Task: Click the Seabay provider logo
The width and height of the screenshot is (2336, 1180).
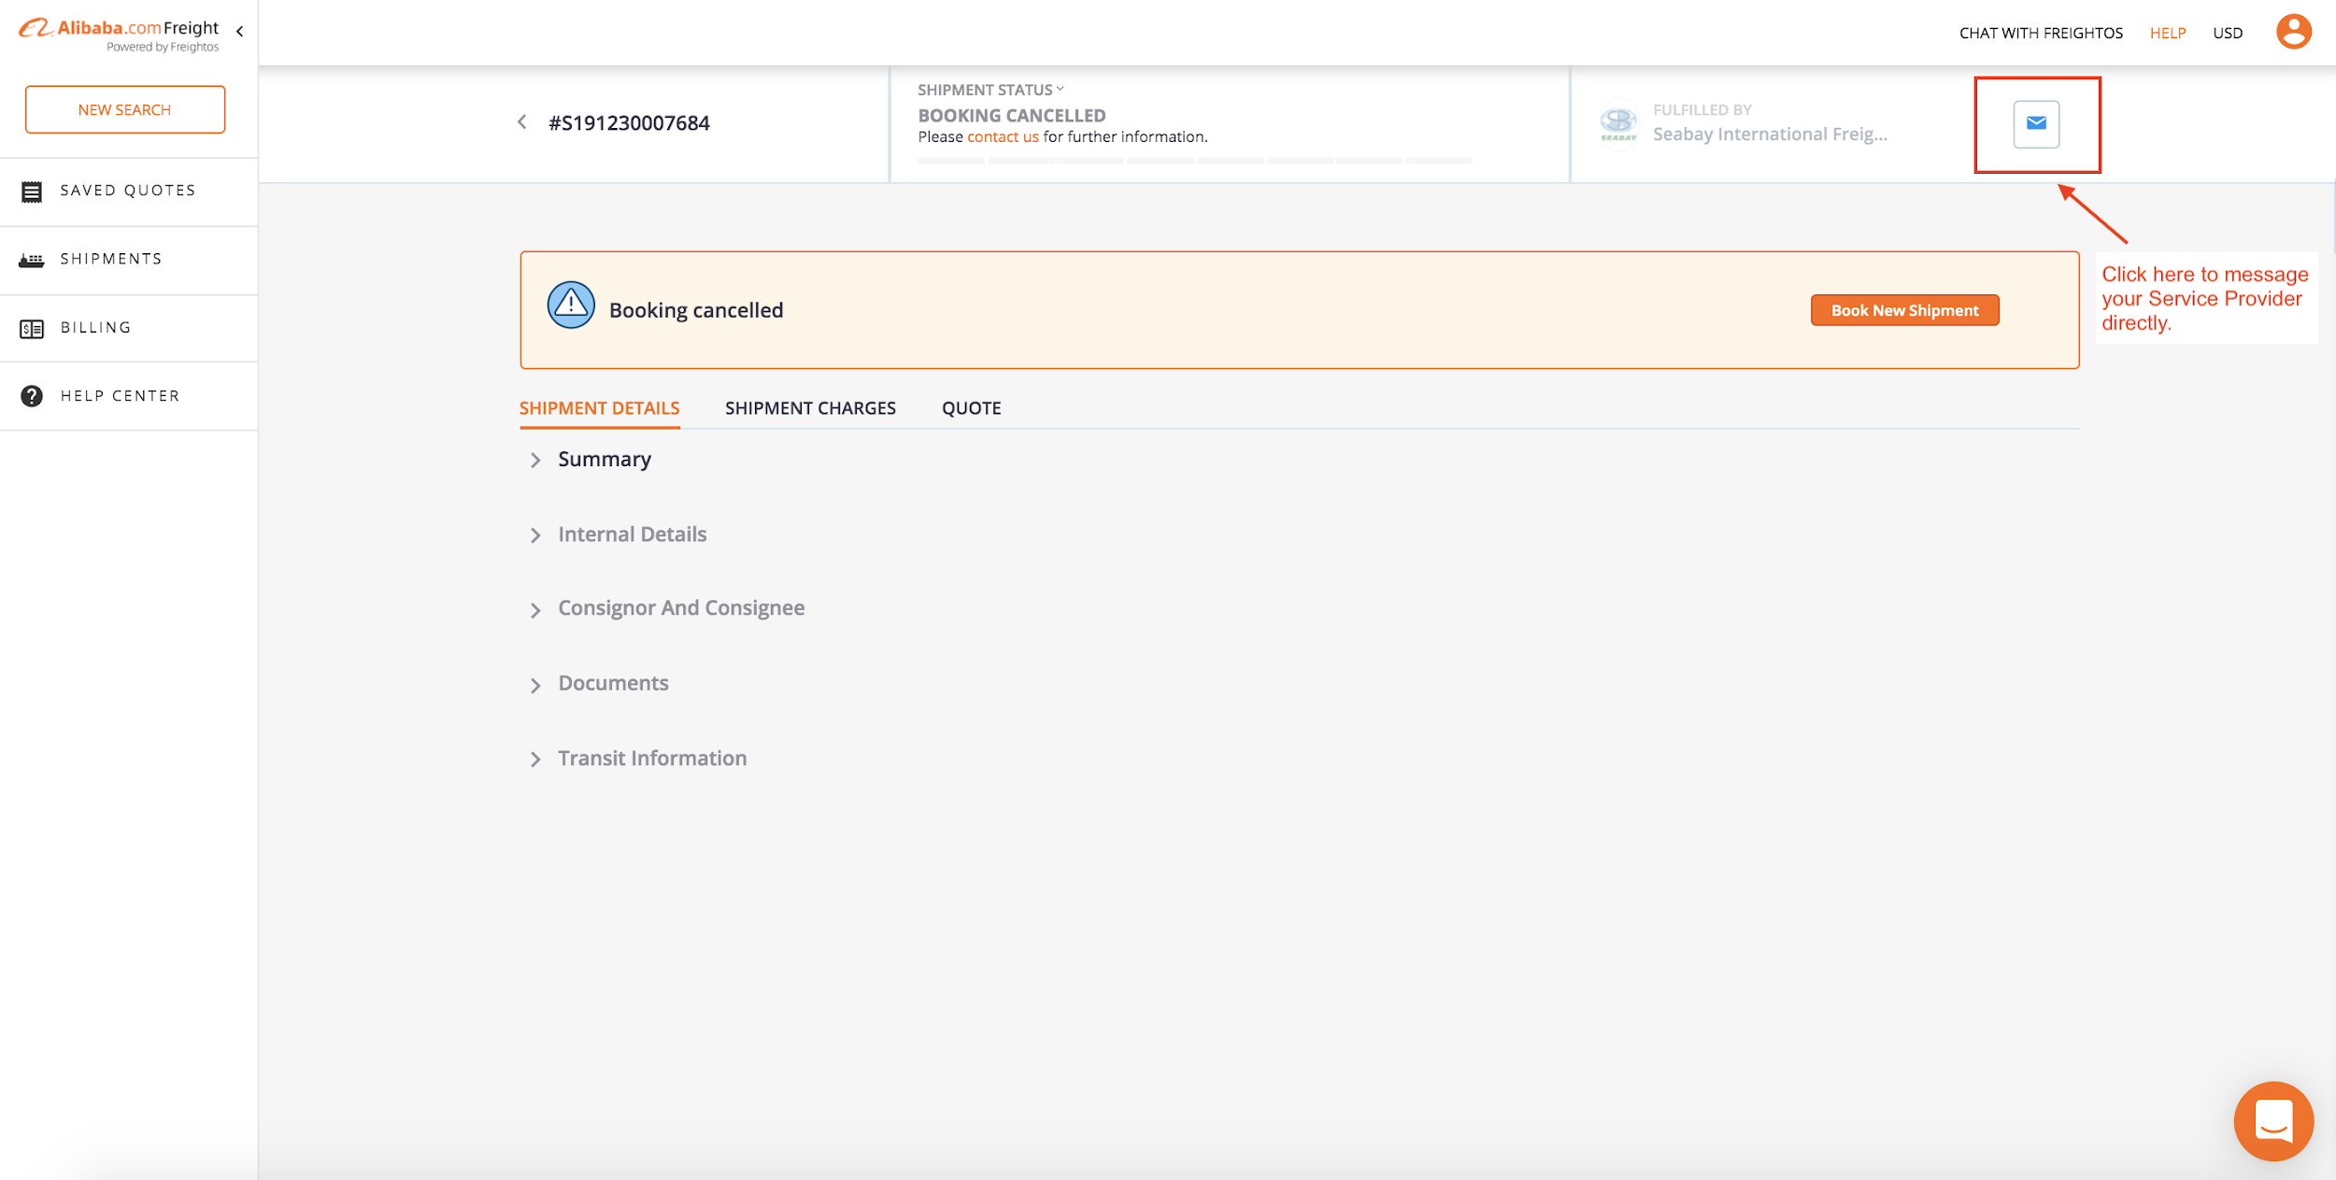Action: tap(1618, 123)
